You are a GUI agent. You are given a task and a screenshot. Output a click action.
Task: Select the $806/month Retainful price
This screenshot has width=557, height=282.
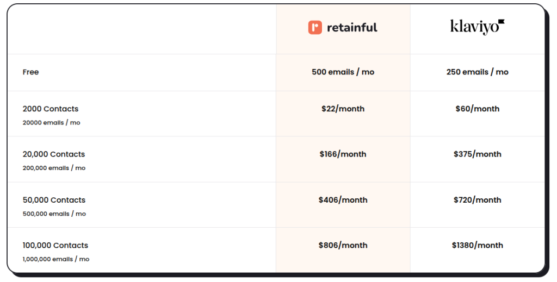[343, 246]
